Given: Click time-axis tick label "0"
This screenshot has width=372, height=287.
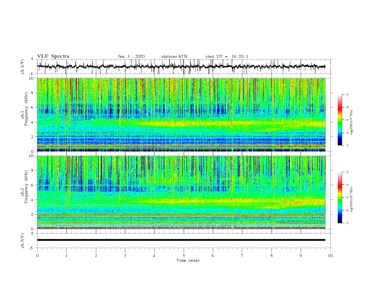Looking at the screenshot, I should click(37, 256).
